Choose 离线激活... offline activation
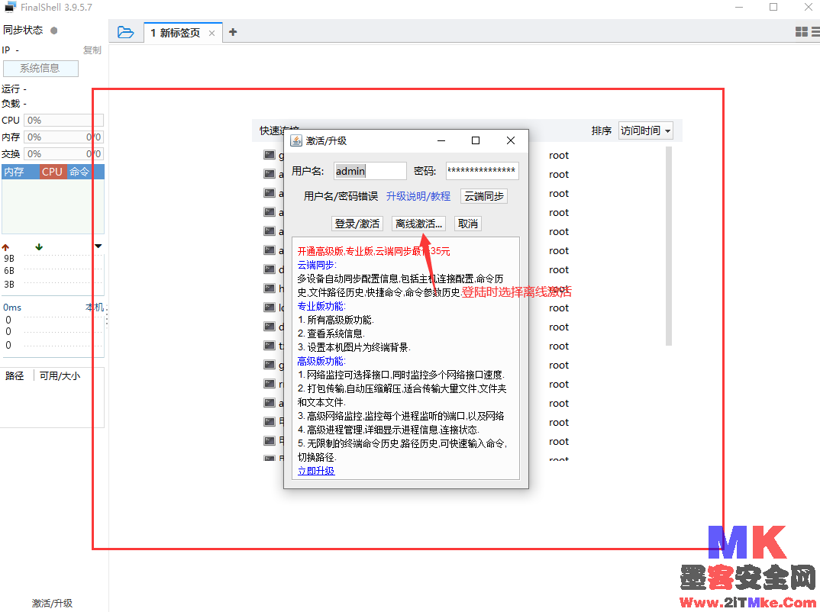Image resolution: width=820 pixels, height=612 pixels. tap(419, 224)
